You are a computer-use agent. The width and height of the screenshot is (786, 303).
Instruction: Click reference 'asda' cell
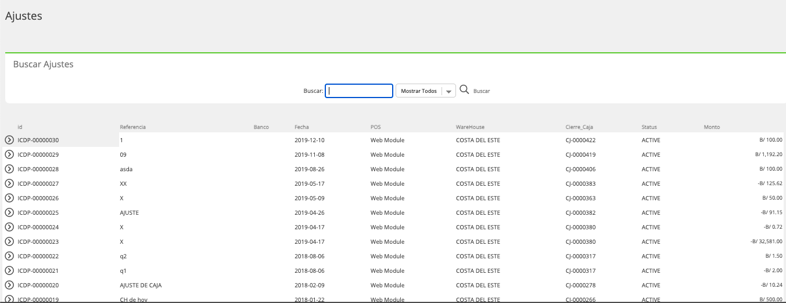[x=126, y=169]
